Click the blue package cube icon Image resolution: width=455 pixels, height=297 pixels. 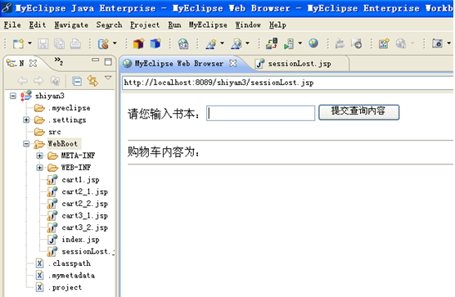coord(155,44)
